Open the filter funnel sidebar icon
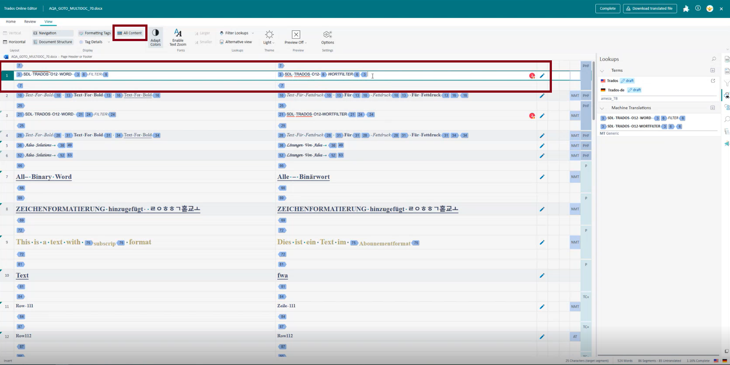Image resolution: width=730 pixels, height=365 pixels. click(x=726, y=83)
